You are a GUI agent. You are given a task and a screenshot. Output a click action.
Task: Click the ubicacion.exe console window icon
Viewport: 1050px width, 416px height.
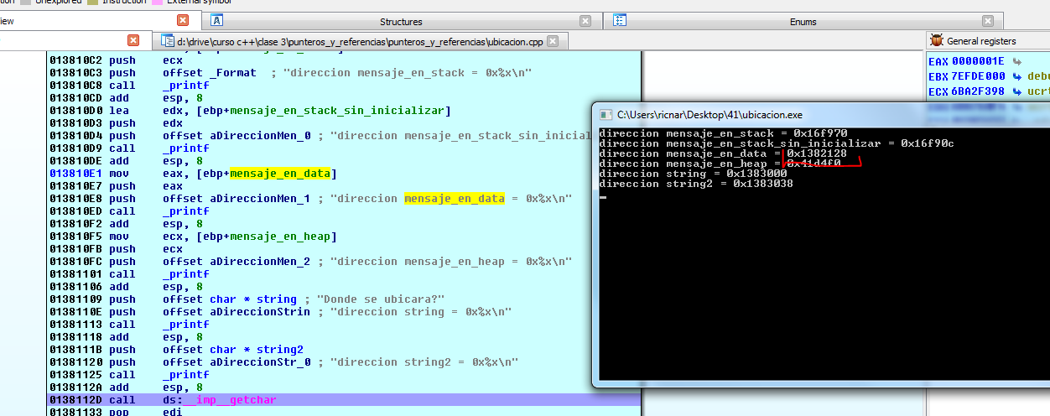pyautogui.click(x=605, y=114)
